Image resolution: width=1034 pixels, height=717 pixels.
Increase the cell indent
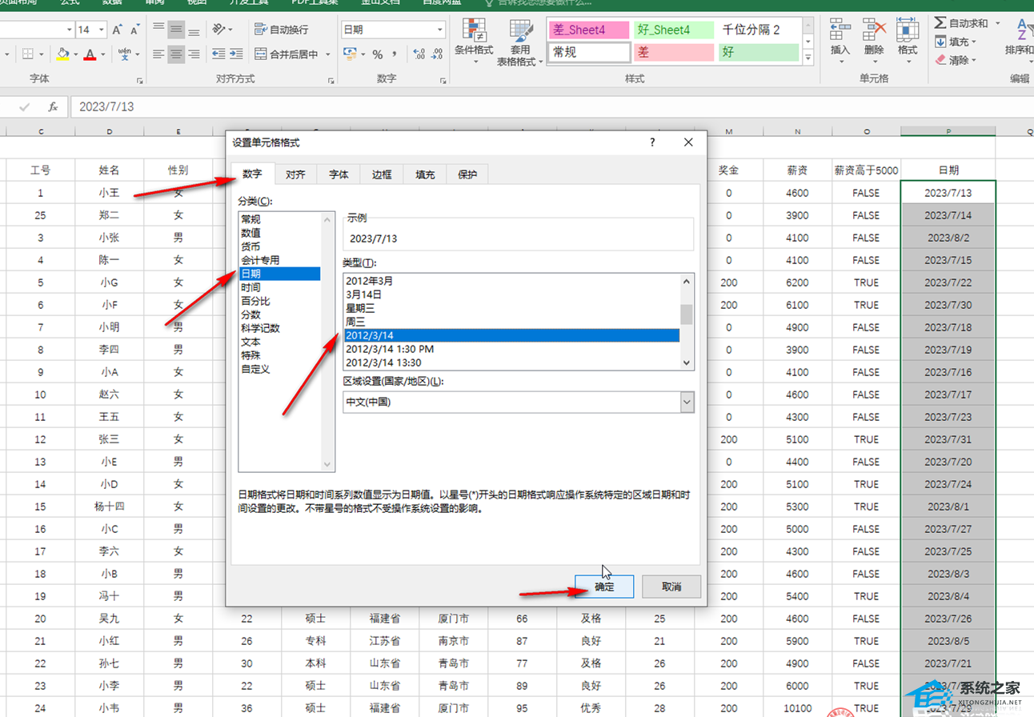coord(235,54)
